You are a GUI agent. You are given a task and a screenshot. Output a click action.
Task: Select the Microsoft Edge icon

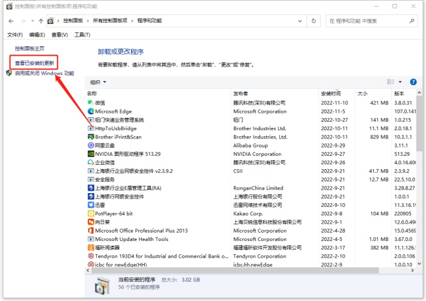(91, 111)
